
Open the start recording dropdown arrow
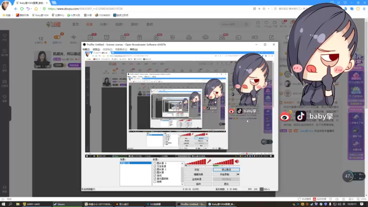tap(238, 174)
